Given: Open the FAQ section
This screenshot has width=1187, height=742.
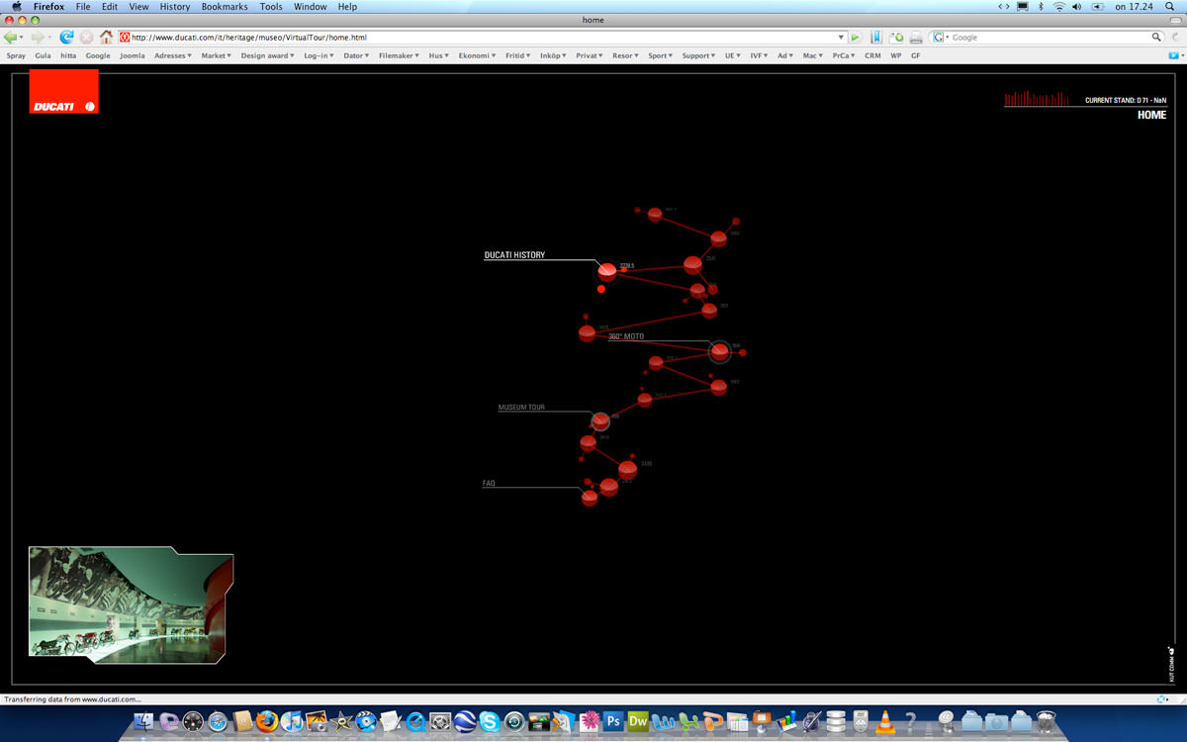Looking at the screenshot, I should coord(489,483).
